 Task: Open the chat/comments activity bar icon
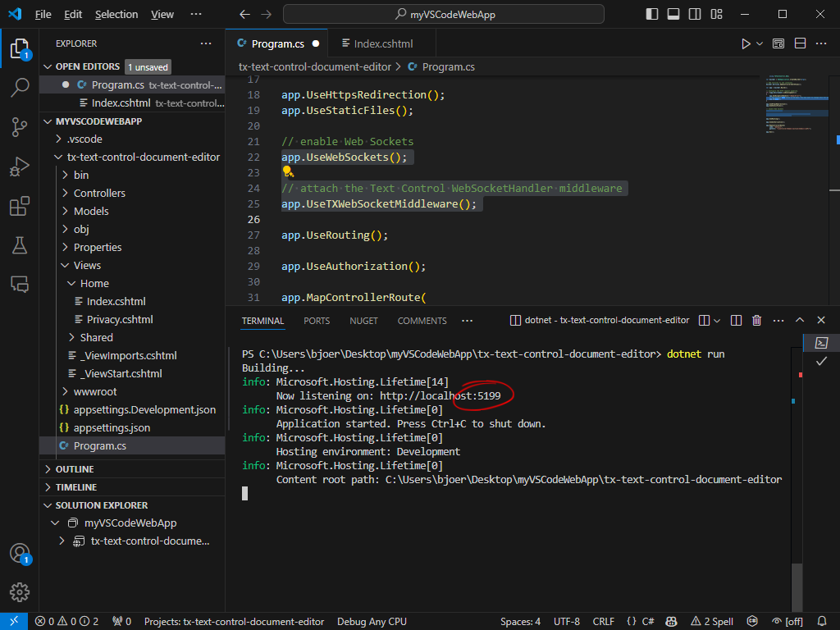[x=20, y=284]
